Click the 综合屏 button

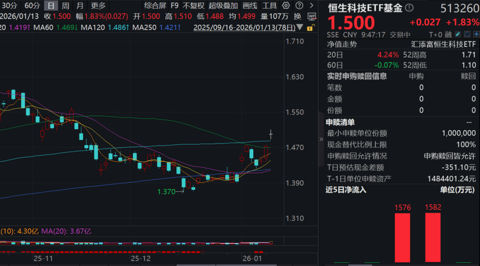click(155, 6)
